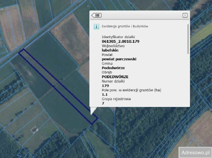Click 'Pole pow. w ewidencji gruntów (ha)' label
The image size is (212, 158).
[132, 90]
